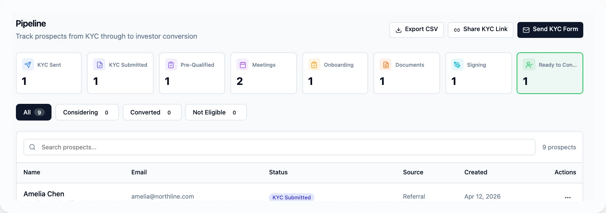Click the paper plane KYC Sent icon

point(28,65)
